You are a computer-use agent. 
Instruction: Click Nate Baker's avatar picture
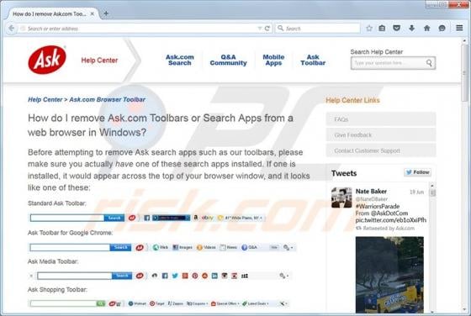(341, 197)
